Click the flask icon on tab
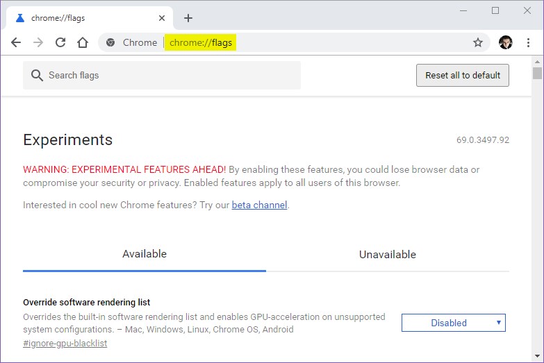The width and height of the screenshot is (544, 363). pos(20,18)
